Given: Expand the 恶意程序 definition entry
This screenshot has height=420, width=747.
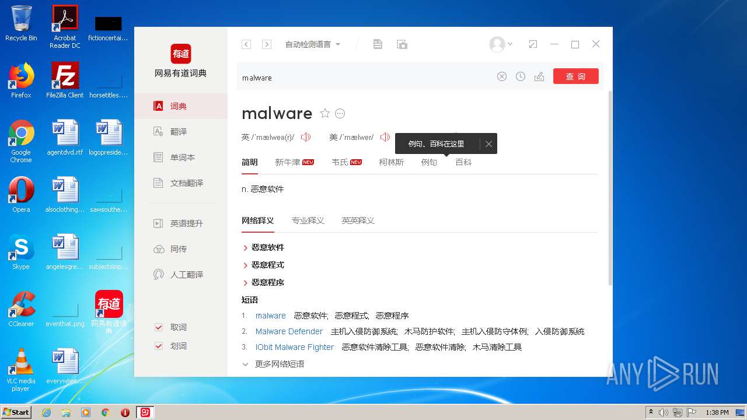Looking at the screenshot, I should click(263, 282).
